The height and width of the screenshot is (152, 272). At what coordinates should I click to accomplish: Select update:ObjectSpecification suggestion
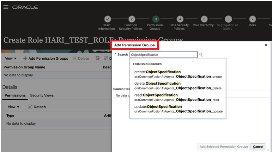(178, 109)
